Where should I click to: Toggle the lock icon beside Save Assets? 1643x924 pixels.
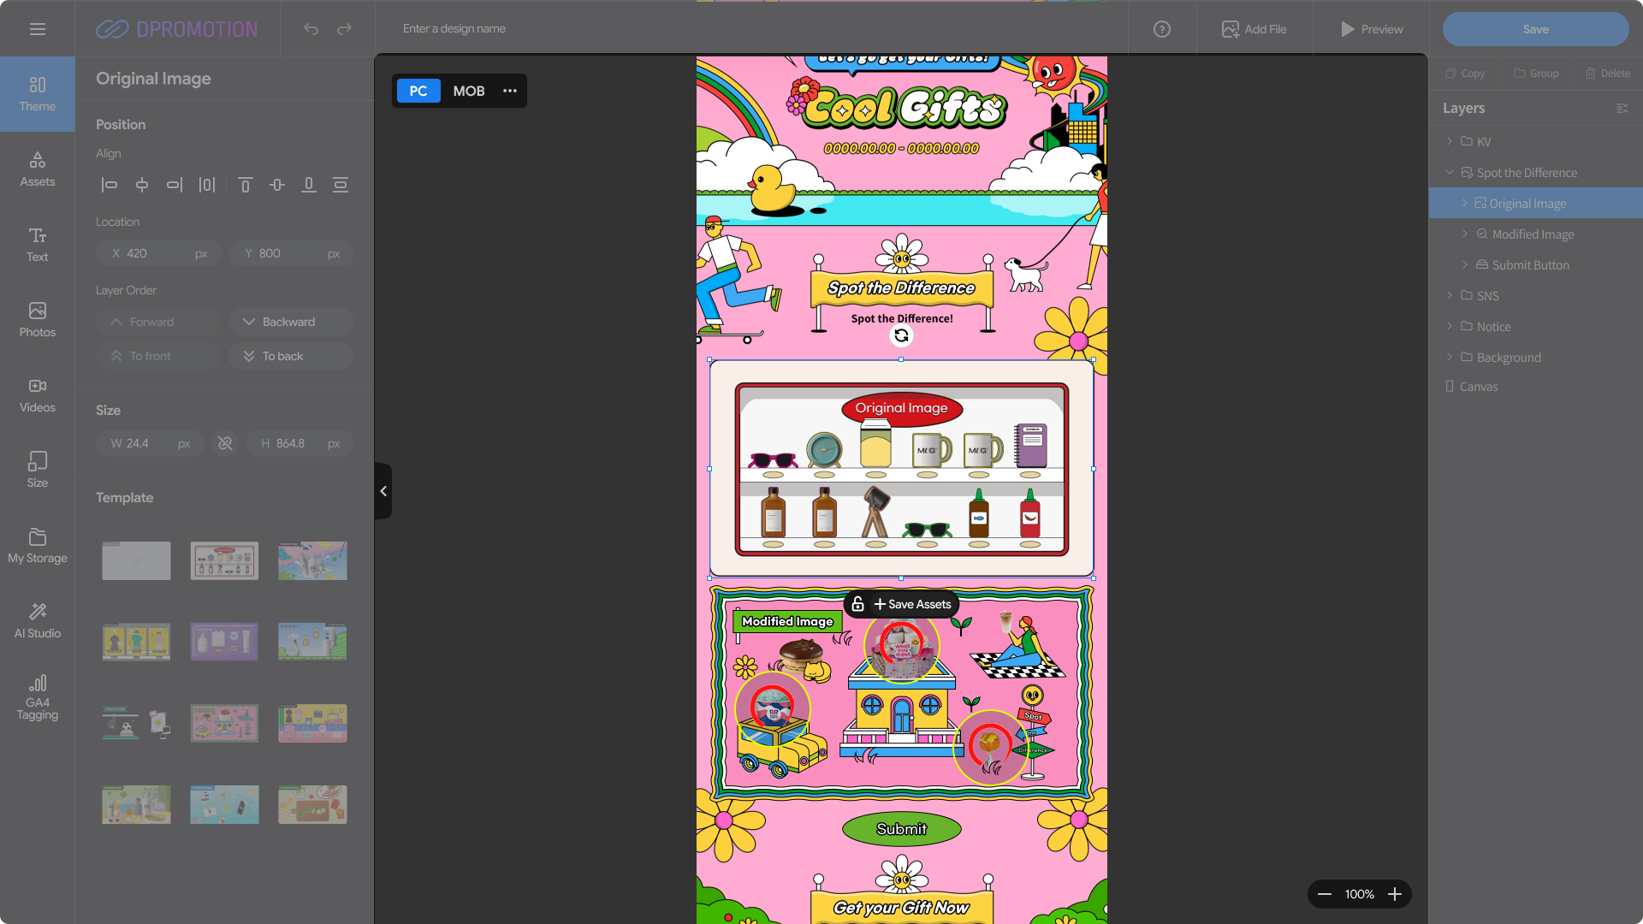pos(857,604)
